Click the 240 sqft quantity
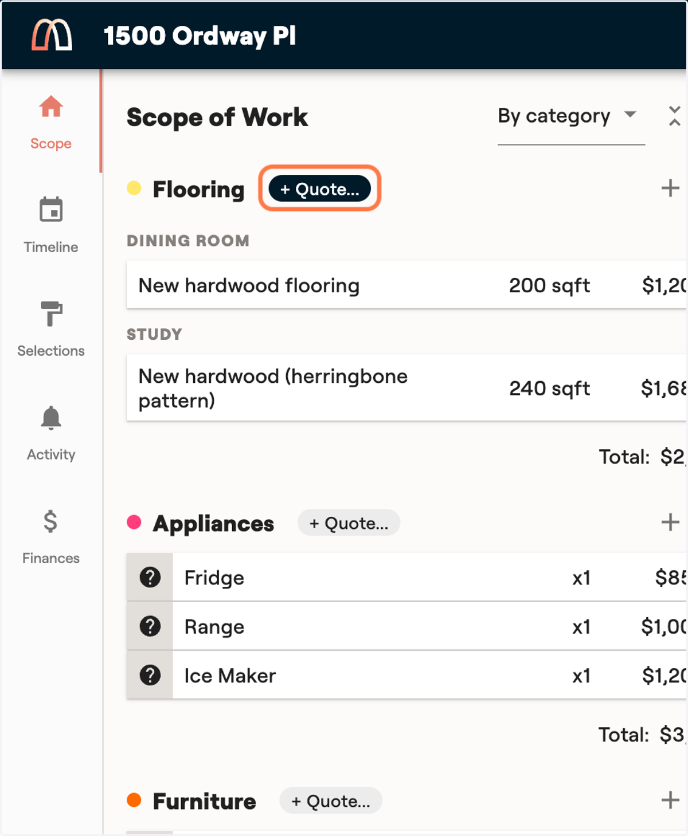Viewport: 688px width, 836px height. pos(549,388)
